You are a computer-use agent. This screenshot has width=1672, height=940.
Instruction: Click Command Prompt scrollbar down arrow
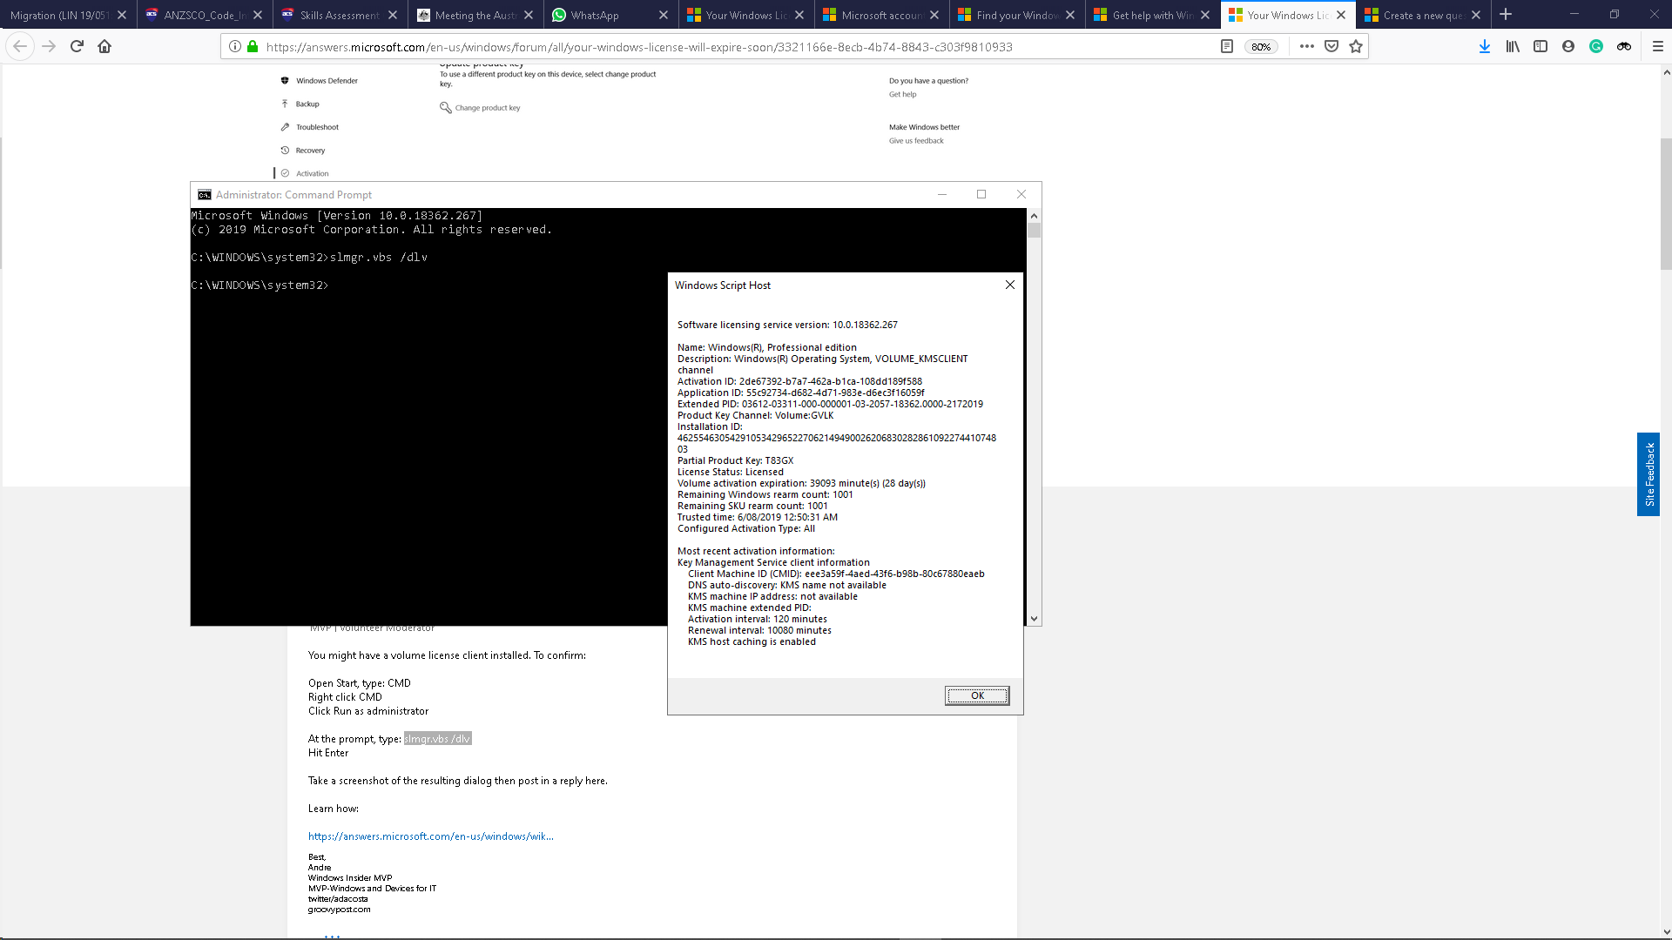tap(1034, 619)
